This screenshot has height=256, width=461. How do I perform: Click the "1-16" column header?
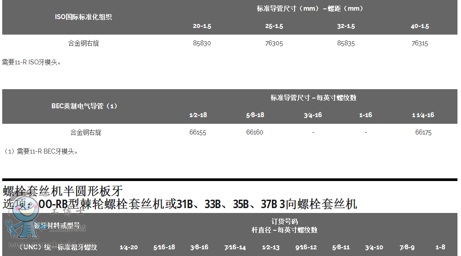pyautogui.click(x=366, y=115)
